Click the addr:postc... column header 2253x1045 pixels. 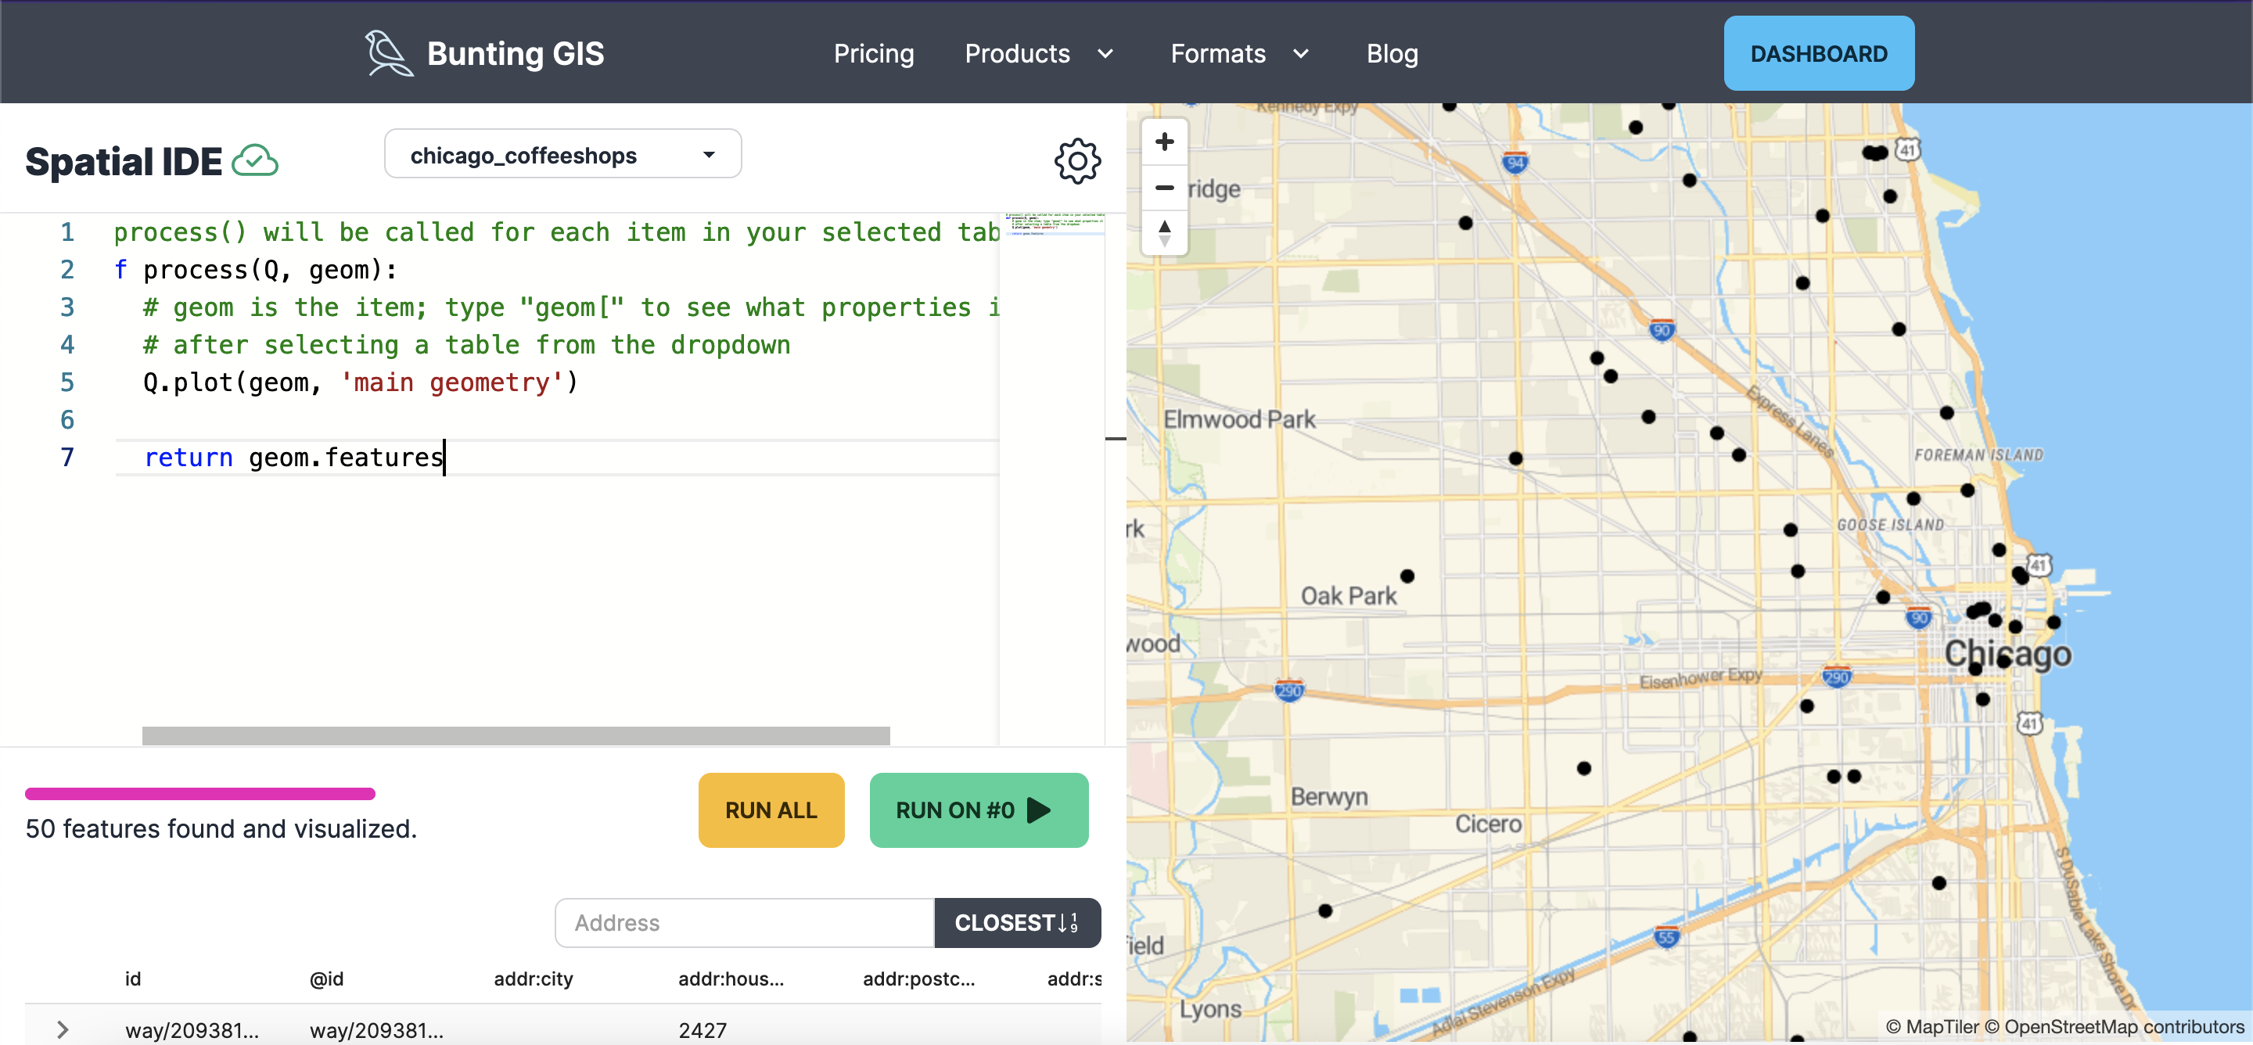tap(918, 979)
